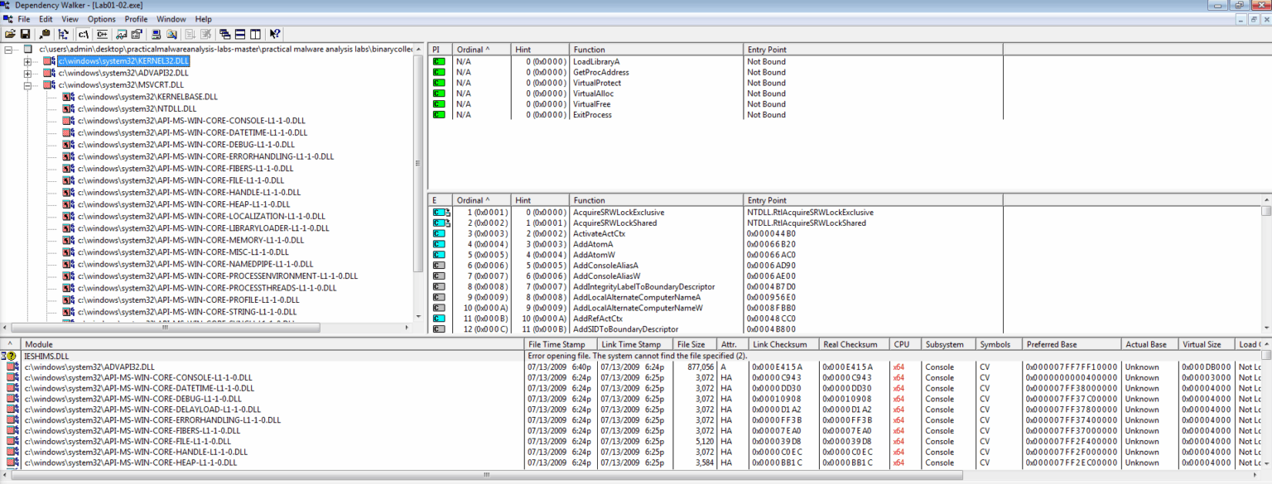Toggle Undecorate C++ Functions toolbar icon
This screenshot has width=1272, height=484.
[x=103, y=34]
